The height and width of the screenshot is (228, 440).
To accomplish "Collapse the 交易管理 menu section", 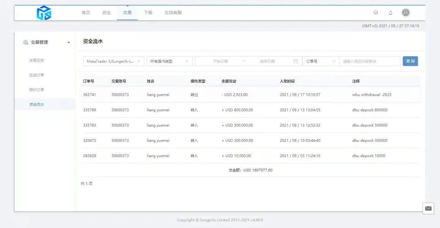I will click(x=68, y=43).
